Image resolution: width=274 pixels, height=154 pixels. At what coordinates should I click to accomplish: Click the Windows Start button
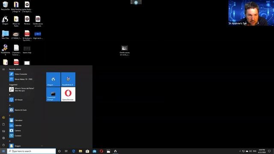coord(3,151)
